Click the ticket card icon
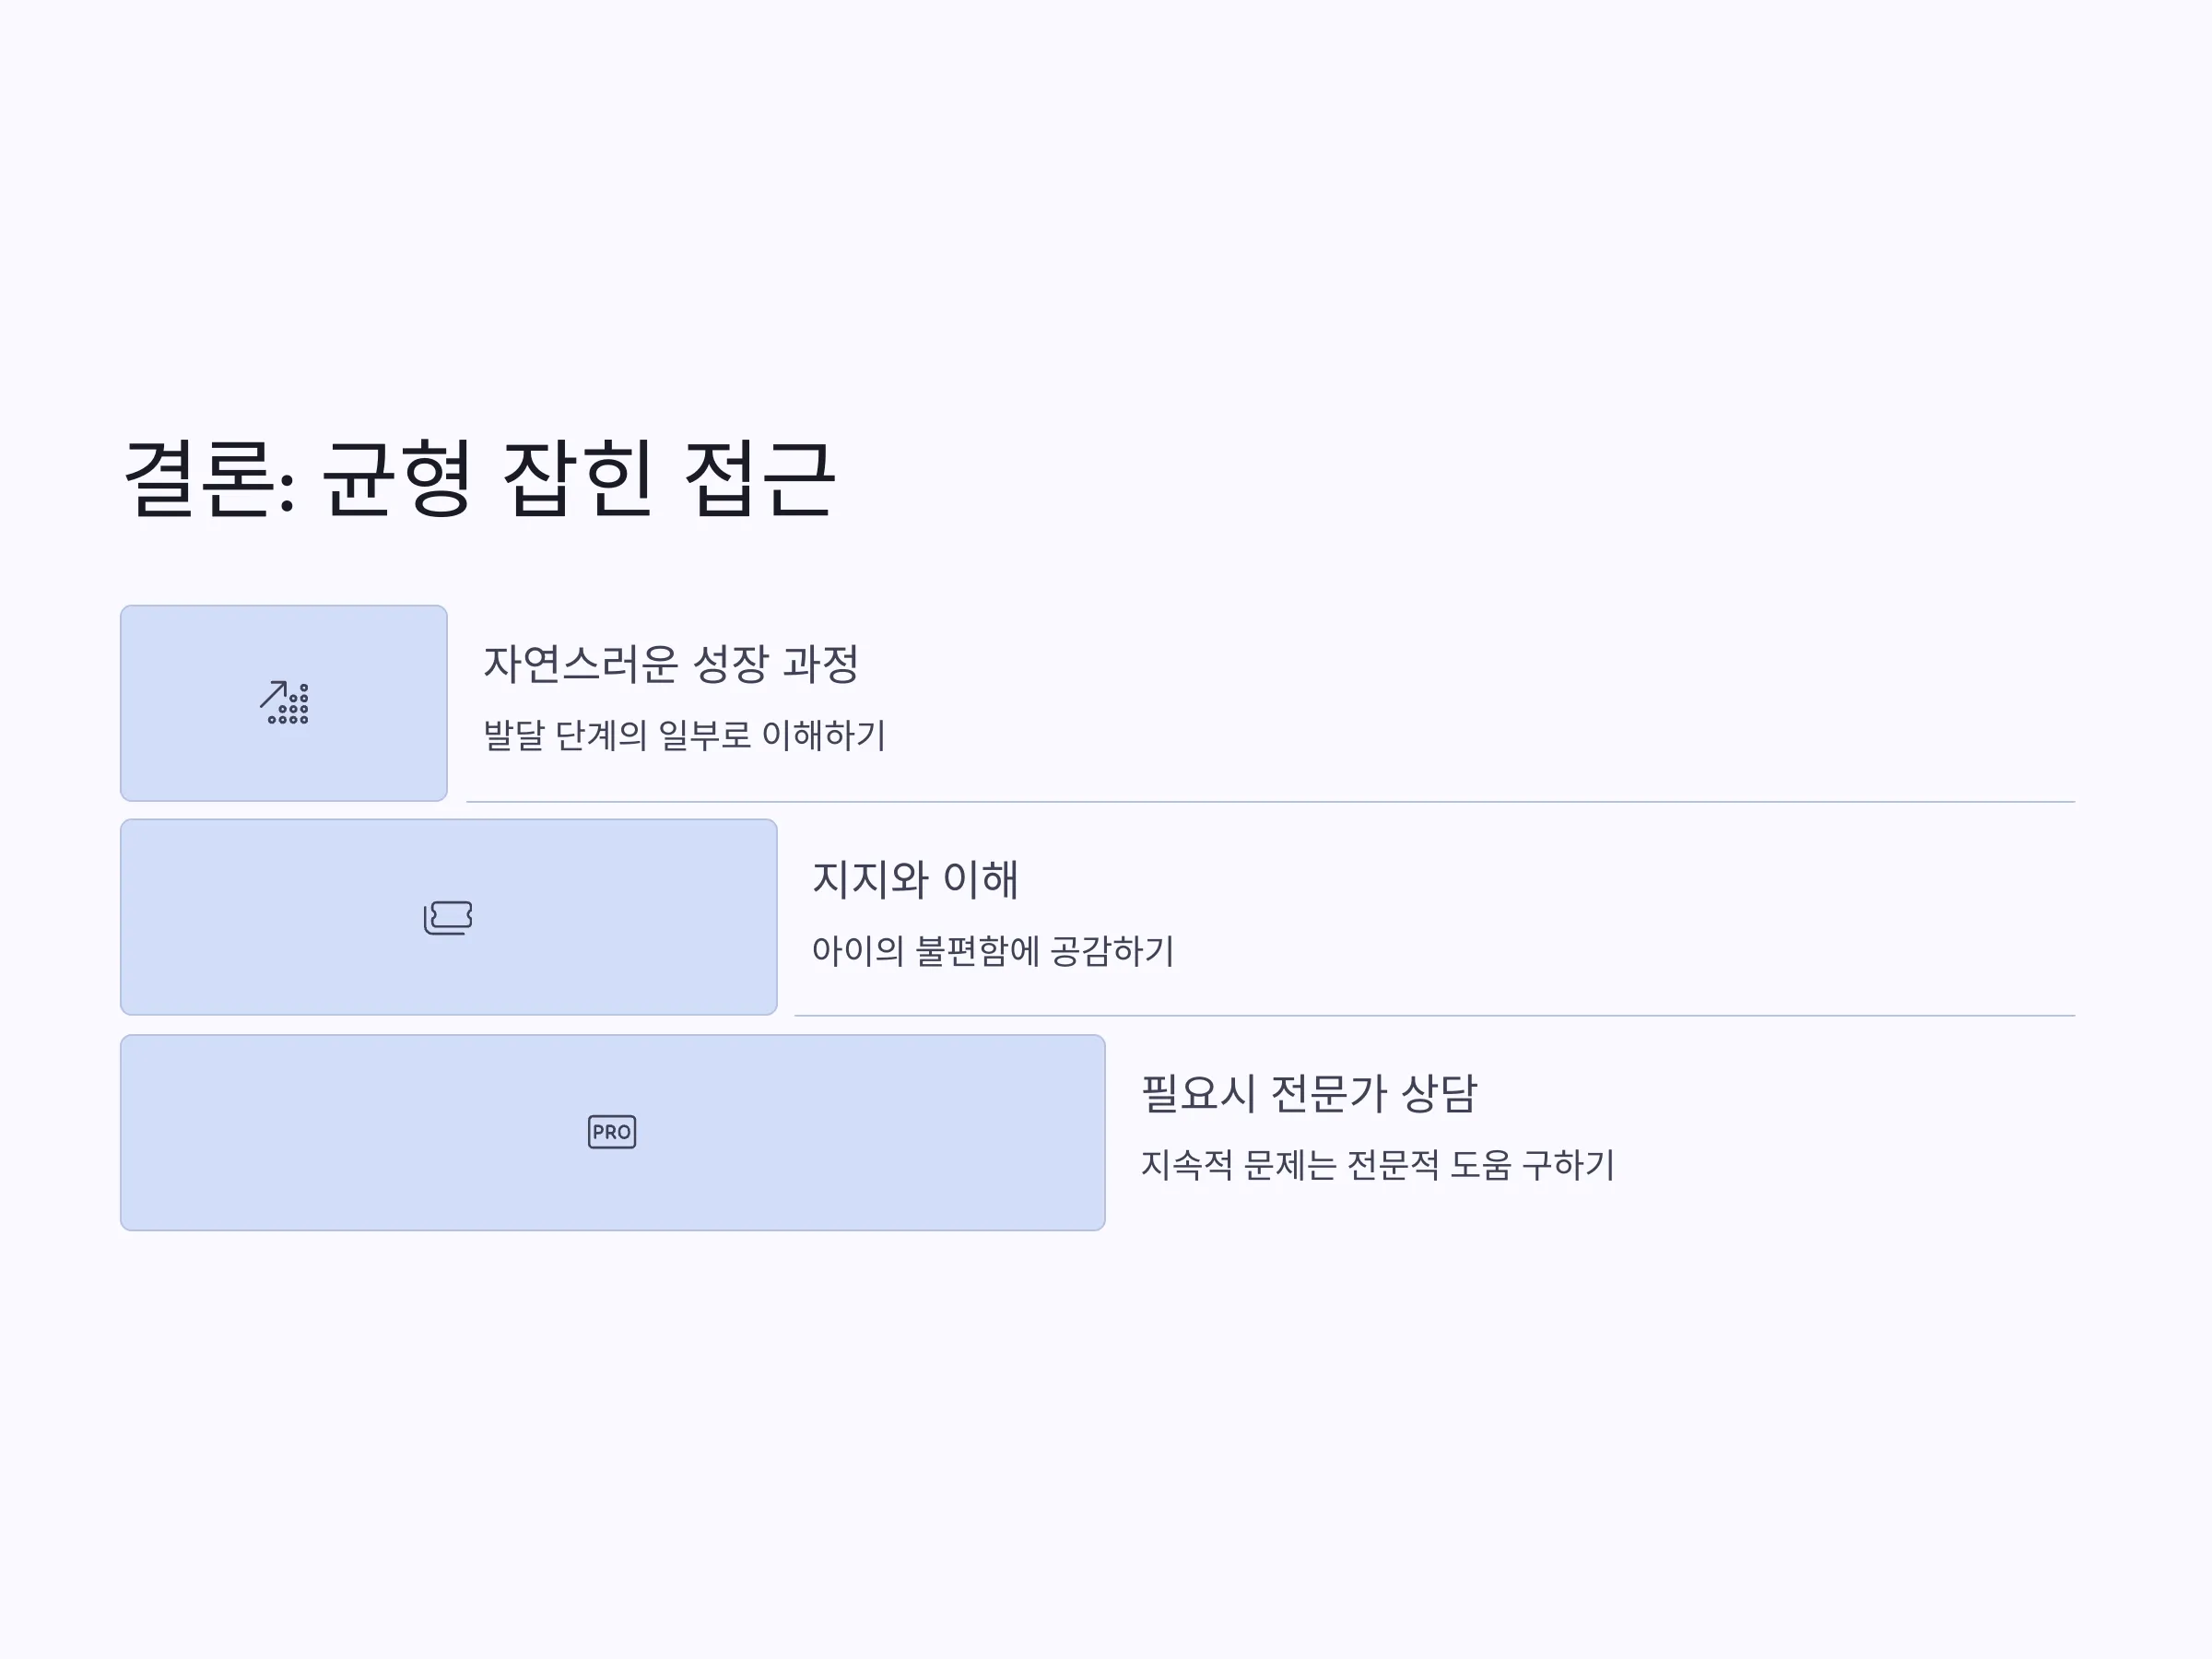The image size is (2212, 1659). (448, 917)
